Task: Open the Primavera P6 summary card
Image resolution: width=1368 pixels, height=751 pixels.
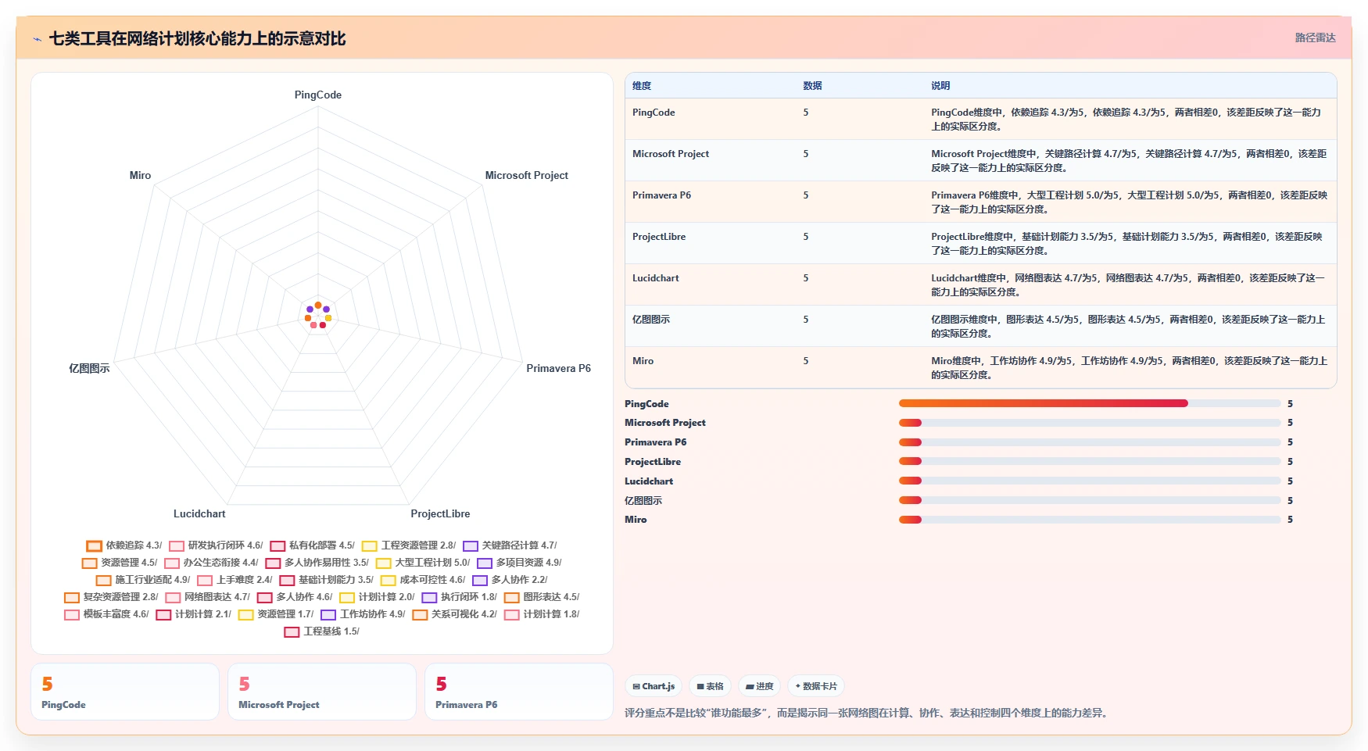Action: [x=519, y=692]
